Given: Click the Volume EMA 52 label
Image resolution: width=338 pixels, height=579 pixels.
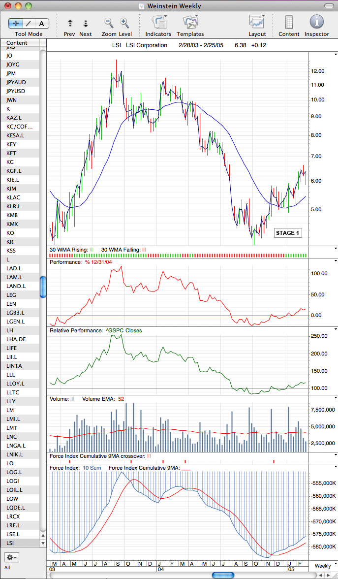Looking at the screenshot, I should (103, 399).
